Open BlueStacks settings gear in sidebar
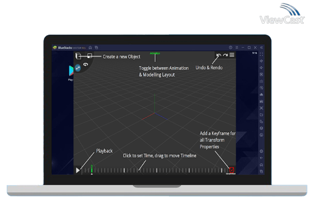The height and width of the screenshot is (214, 311). pos(261,151)
